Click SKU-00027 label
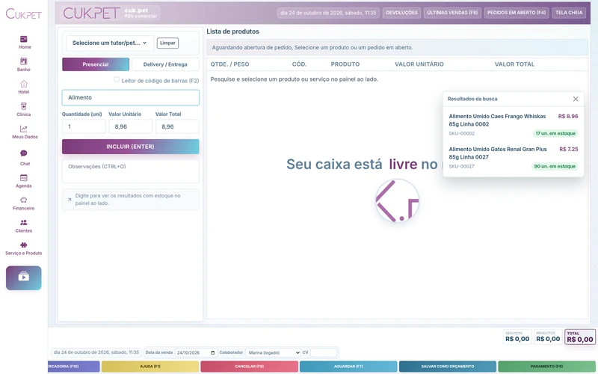 pos(461,166)
